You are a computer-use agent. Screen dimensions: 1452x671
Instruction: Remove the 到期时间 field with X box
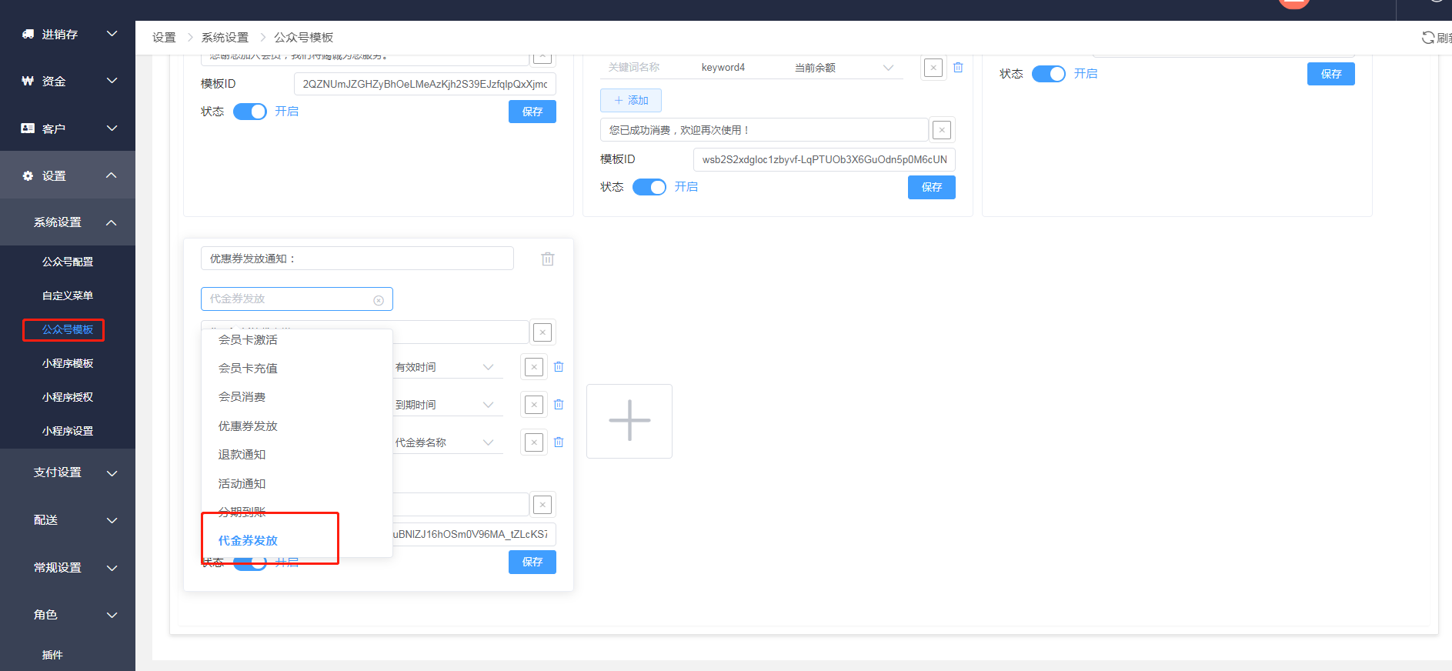click(534, 405)
